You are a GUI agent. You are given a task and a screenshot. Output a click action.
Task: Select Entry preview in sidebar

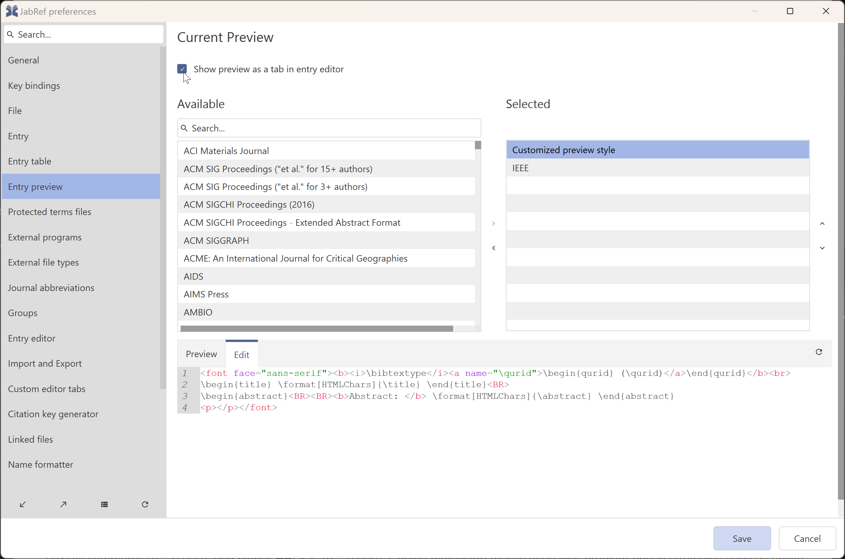(x=81, y=187)
